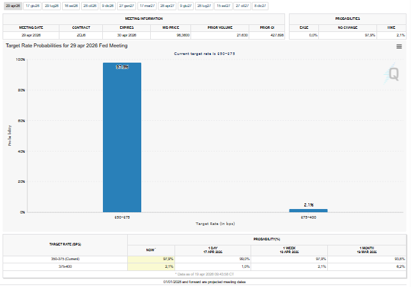
Task: Go to the 16 set26 meeting tab
Action: pyautogui.click(x=71, y=5)
